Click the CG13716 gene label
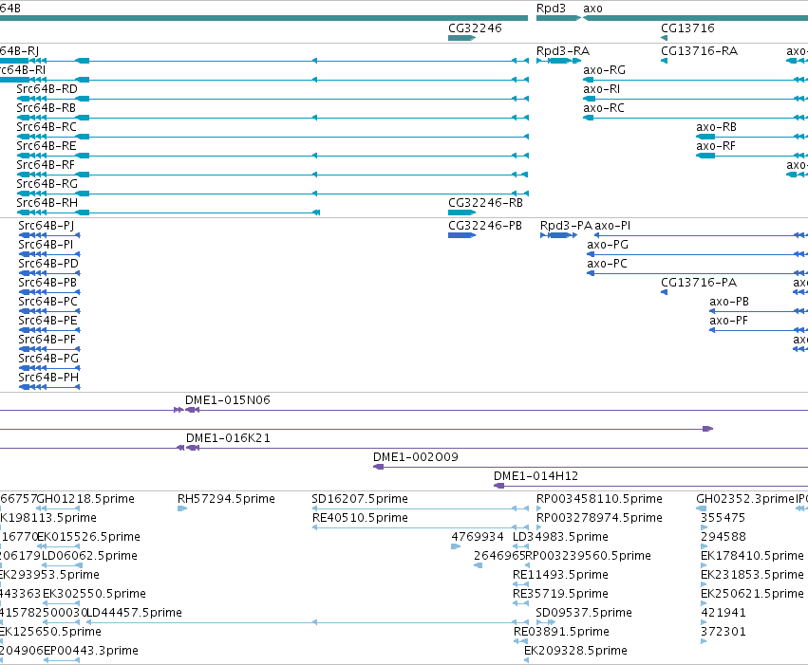 coord(687,28)
